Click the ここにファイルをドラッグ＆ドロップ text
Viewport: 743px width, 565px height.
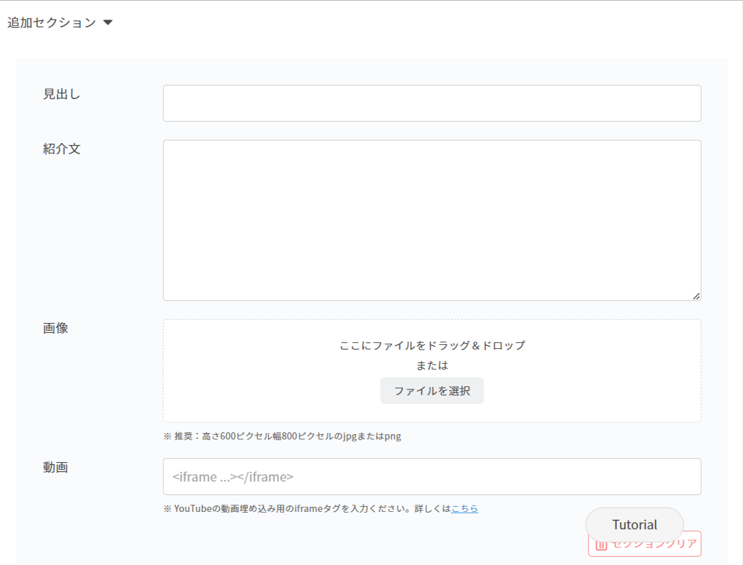click(x=432, y=346)
